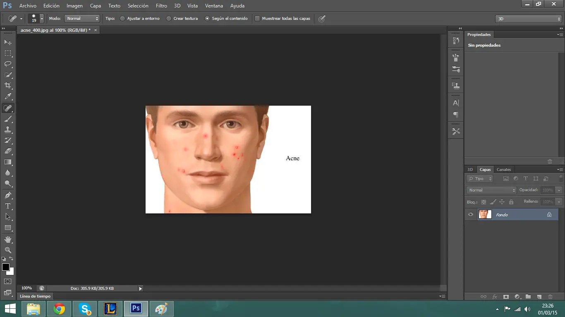
Task: Open the Modo blending dropdown in options bar
Action: click(82, 19)
